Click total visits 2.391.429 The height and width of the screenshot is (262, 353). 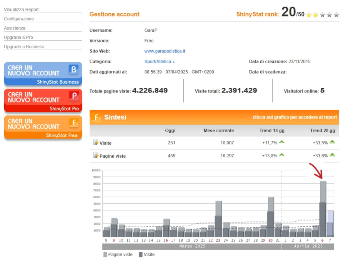click(x=239, y=91)
